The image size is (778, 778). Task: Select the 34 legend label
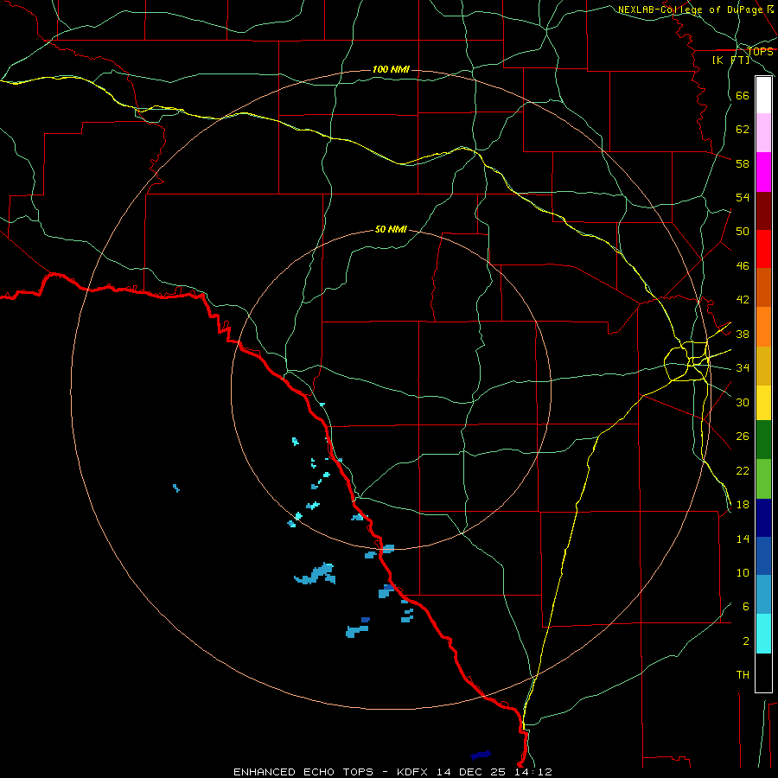tap(743, 368)
